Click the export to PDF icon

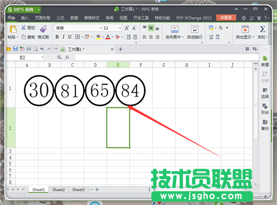(22, 49)
